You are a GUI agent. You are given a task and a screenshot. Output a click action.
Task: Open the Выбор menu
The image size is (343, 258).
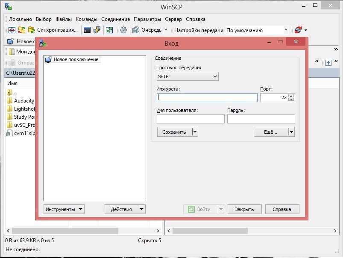tap(44, 19)
